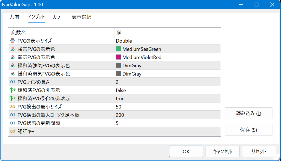
Task: Select the 緩和済FVGラインの非表示 row label
Action: click(x=44, y=98)
